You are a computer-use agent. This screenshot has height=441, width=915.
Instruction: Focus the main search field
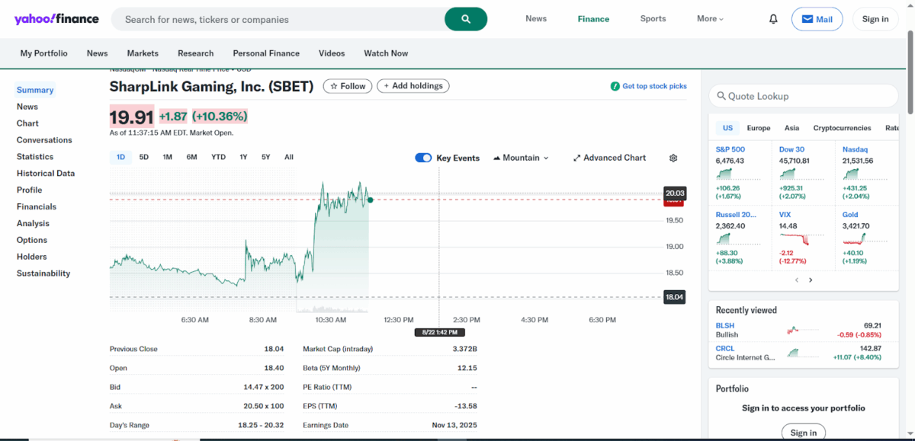click(278, 19)
